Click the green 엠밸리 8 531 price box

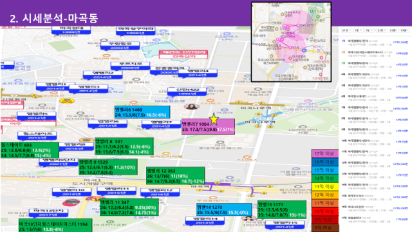pyautogui.click(x=124, y=146)
